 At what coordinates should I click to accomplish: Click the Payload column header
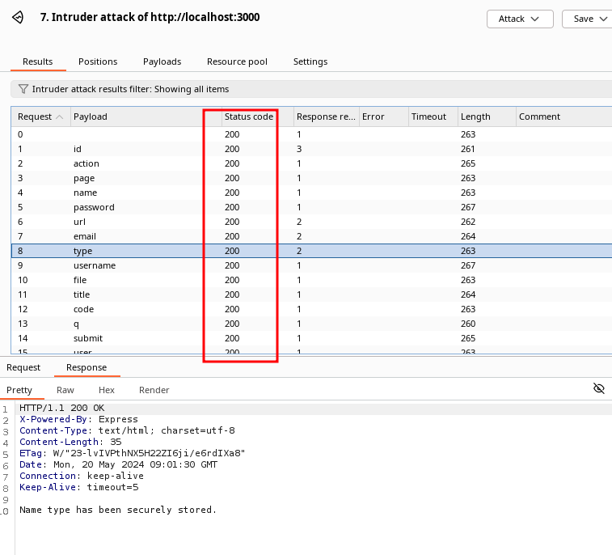(91, 117)
